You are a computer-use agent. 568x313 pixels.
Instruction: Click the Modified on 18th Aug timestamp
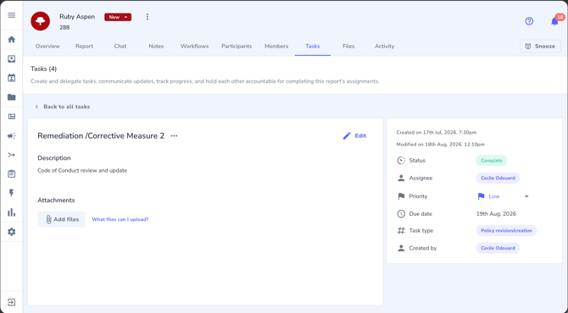click(x=441, y=144)
